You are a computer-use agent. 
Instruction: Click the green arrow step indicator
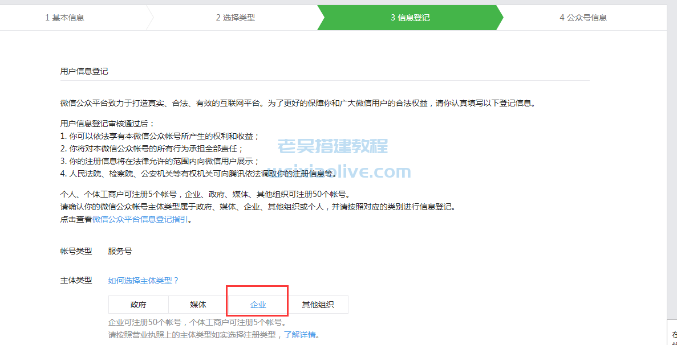pos(410,17)
